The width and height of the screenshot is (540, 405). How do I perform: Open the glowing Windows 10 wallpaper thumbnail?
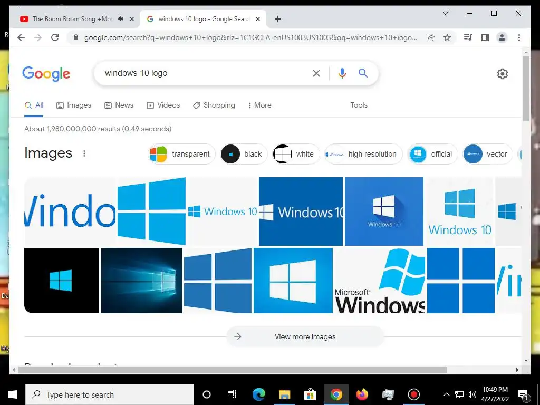(141, 281)
